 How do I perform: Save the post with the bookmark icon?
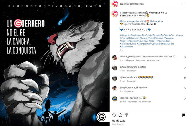coord(184,115)
